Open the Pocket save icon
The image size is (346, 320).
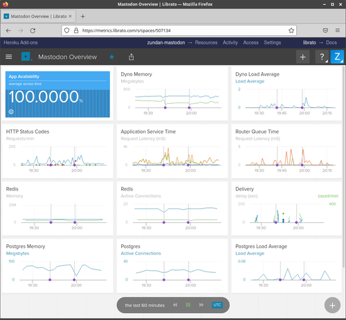325,30
